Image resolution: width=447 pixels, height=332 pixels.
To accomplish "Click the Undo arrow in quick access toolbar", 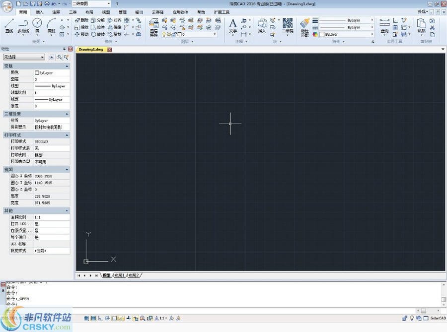I will 54,3.
